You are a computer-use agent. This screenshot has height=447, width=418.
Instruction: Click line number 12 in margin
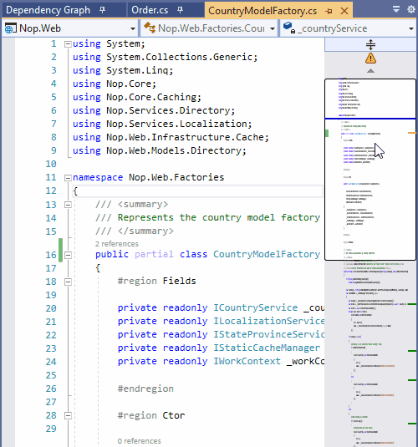click(51, 190)
